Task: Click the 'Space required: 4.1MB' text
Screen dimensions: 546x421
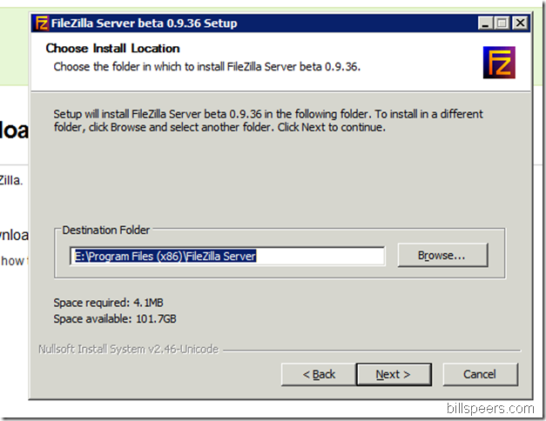Action: pyautogui.click(x=108, y=303)
